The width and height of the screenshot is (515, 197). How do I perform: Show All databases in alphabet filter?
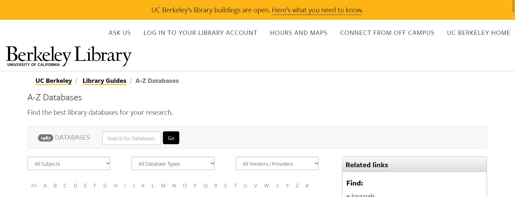(x=34, y=185)
